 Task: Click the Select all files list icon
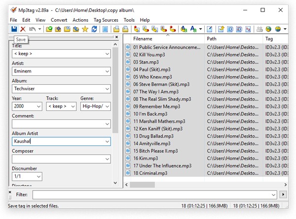105,29
